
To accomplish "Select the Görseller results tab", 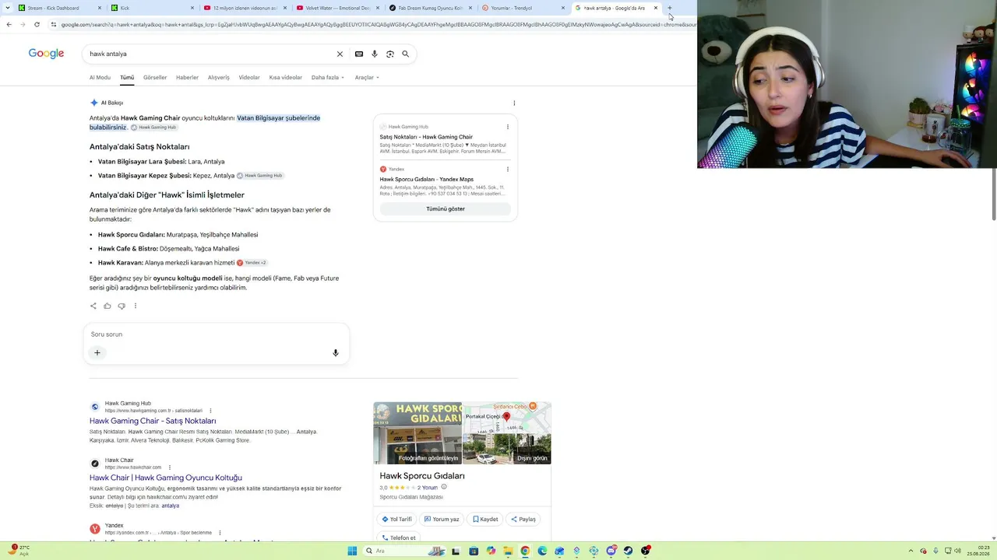I will click(x=155, y=78).
